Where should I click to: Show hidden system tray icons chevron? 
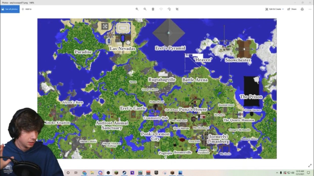(x=277, y=173)
